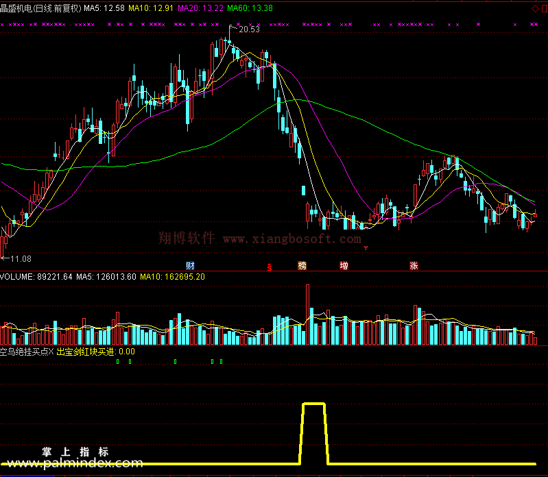Click the green MA60: 13.38 label
Screen dimensions: 548x477
[250, 8]
